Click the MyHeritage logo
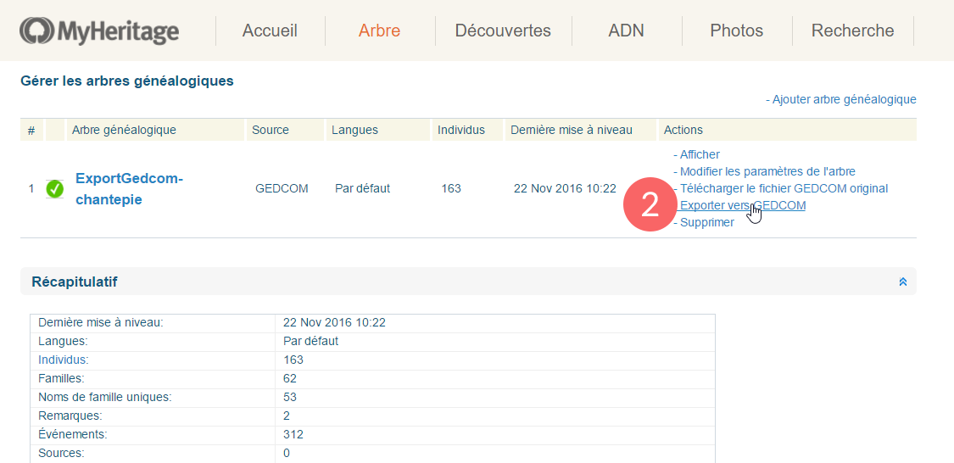This screenshot has height=463, width=954. click(99, 31)
